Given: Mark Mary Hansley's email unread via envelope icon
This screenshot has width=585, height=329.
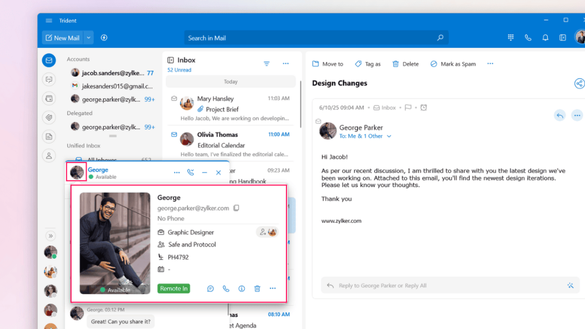Looking at the screenshot, I should coord(174,98).
